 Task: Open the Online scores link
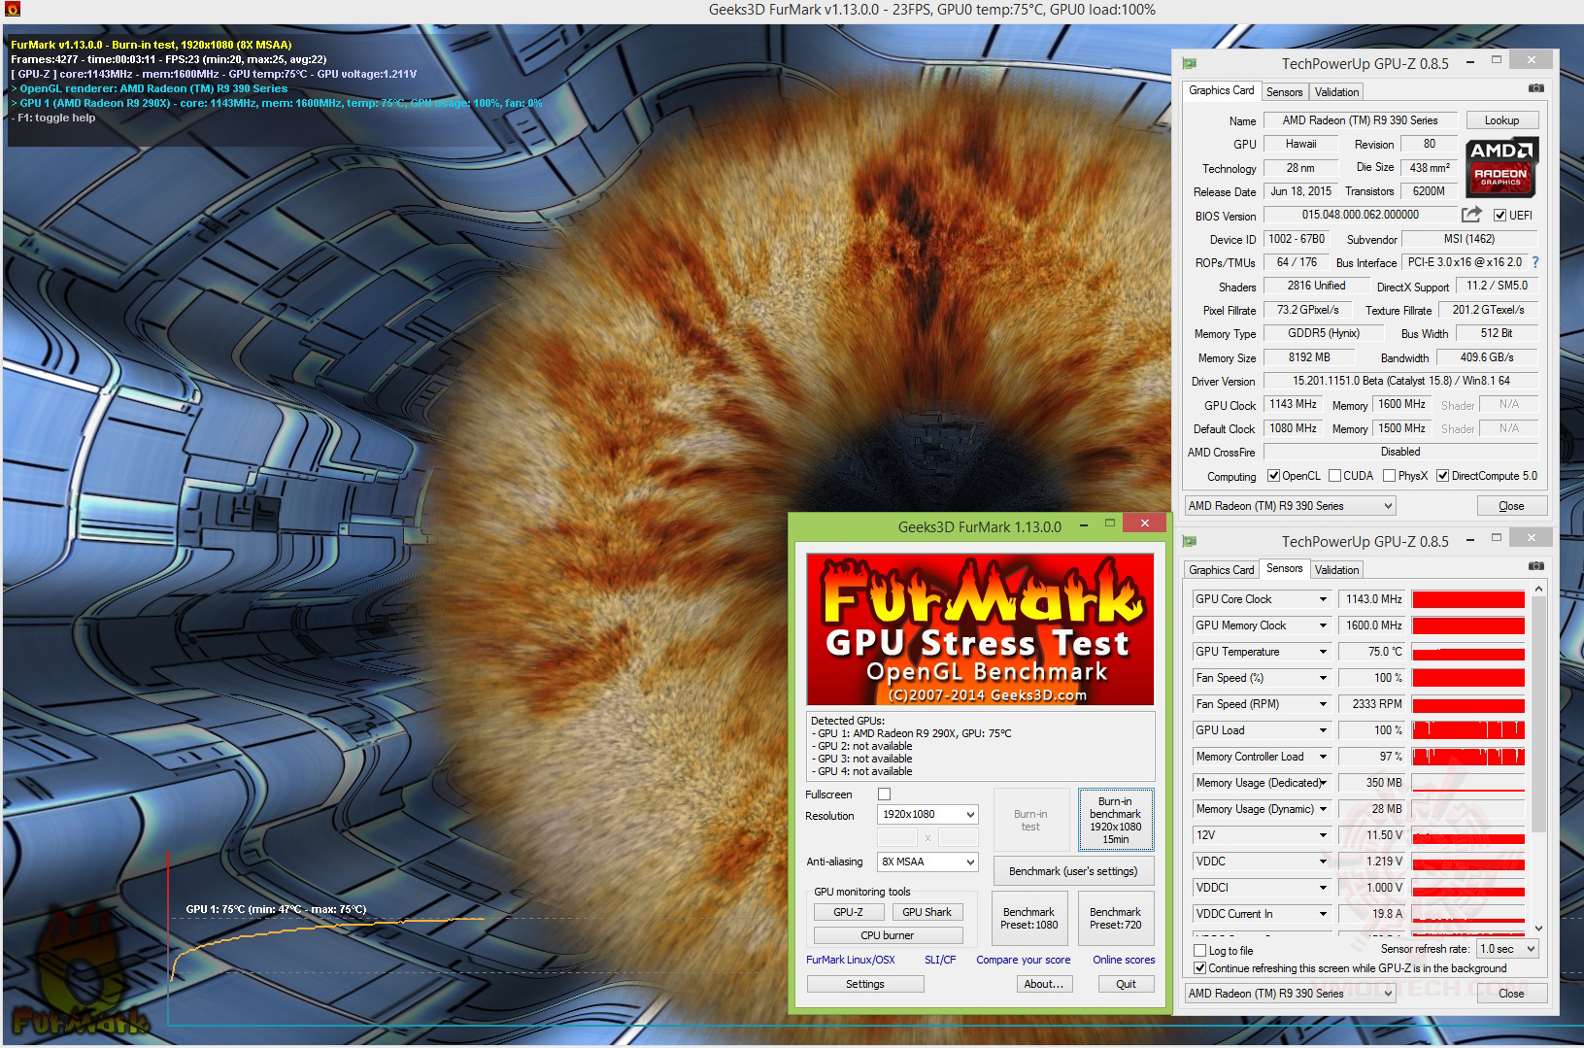click(1124, 960)
